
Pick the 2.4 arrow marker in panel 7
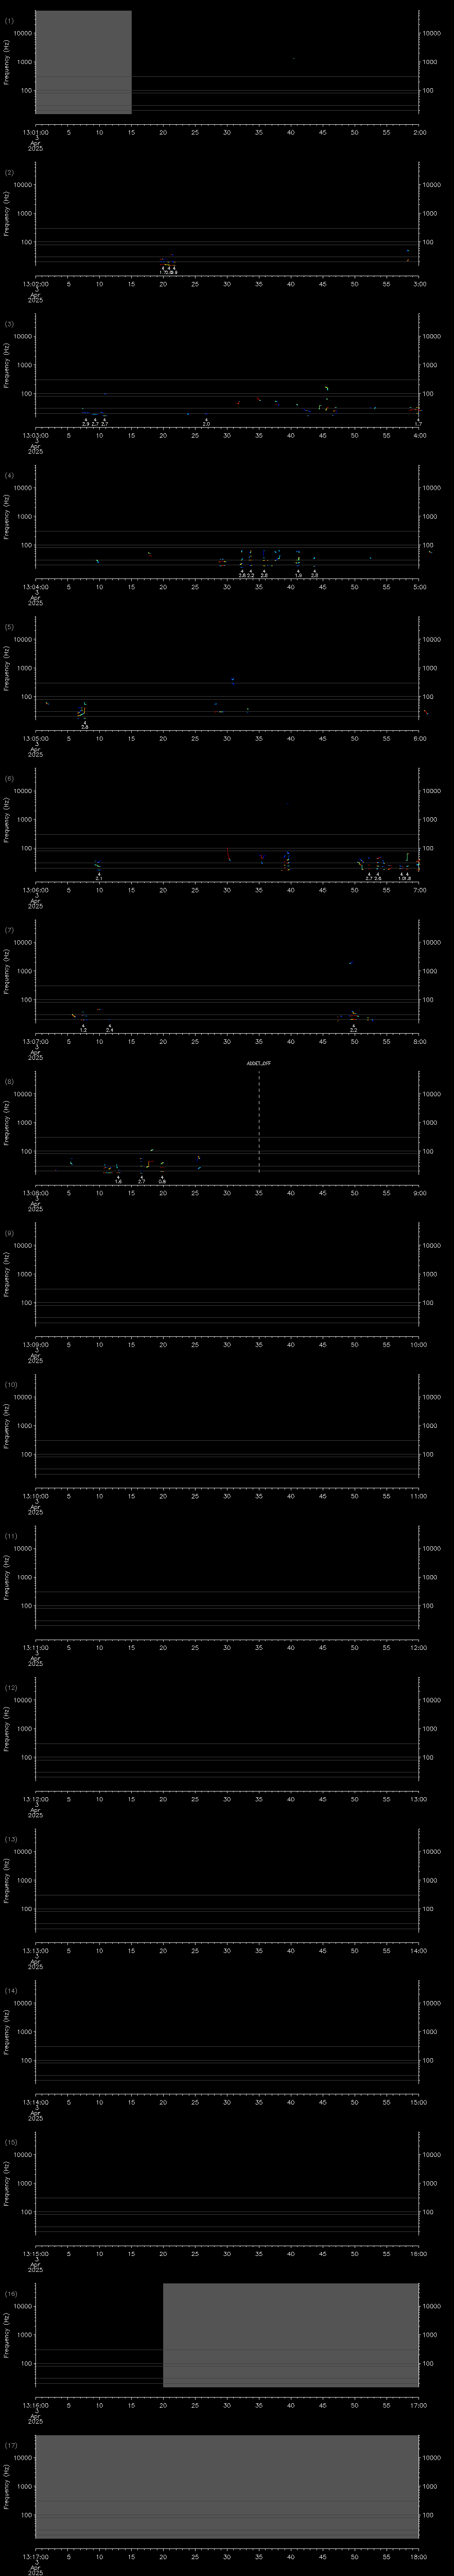tap(109, 1027)
